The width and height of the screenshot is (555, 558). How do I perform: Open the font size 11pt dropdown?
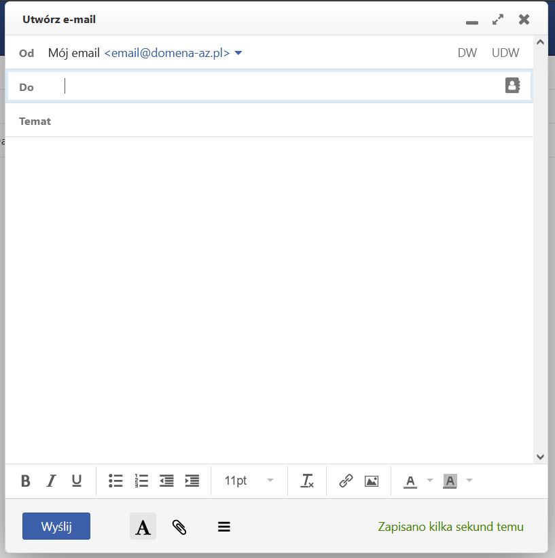(x=249, y=481)
